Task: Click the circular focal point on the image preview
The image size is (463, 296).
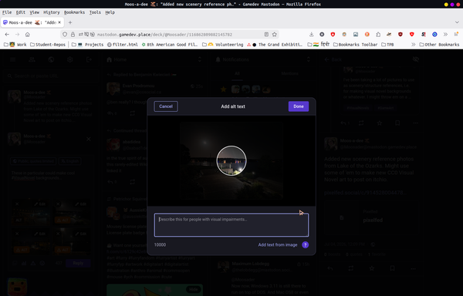Action: [x=231, y=160]
